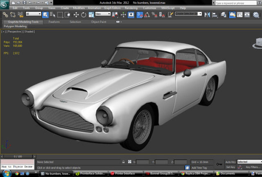Choose the Select and Move tool

tap(76, 14)
